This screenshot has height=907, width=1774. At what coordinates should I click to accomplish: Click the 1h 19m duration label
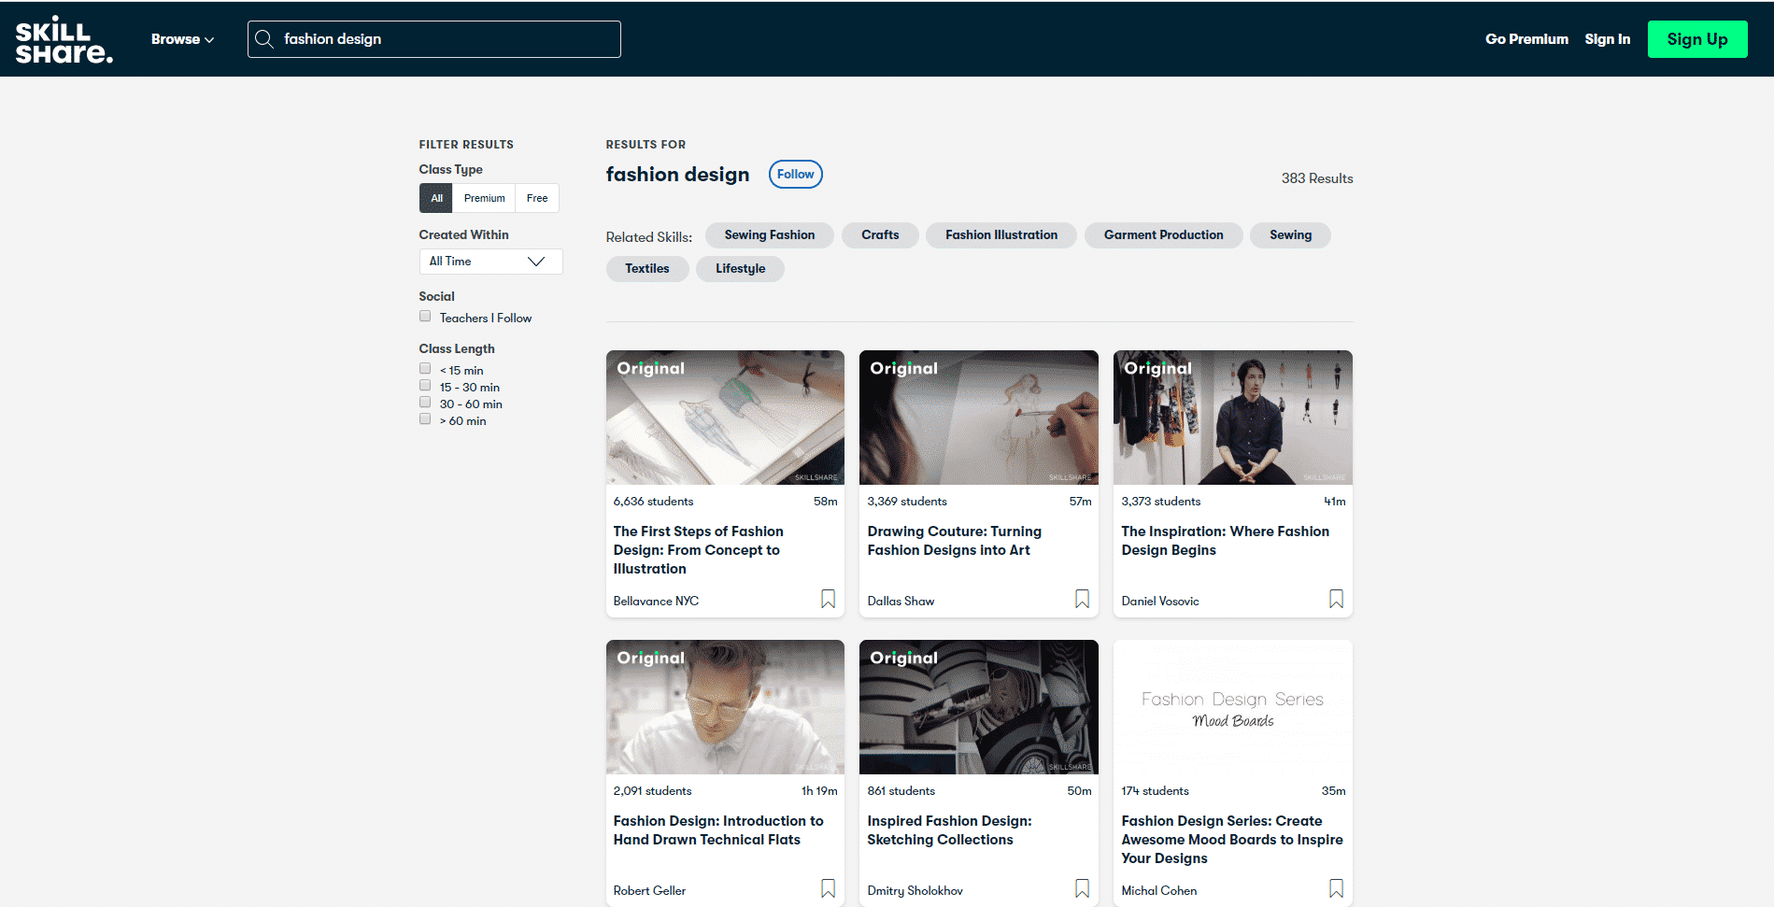819,791
